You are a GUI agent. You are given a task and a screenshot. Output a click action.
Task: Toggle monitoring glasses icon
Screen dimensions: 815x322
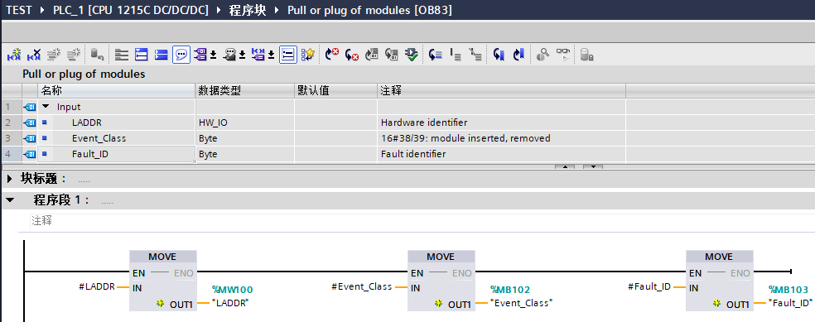pos(563,54)
